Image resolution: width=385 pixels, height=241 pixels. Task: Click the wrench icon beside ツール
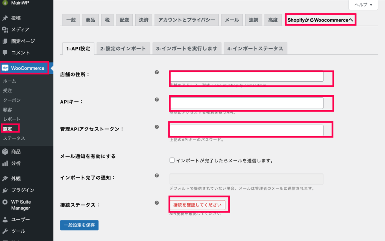coord(5,231)
